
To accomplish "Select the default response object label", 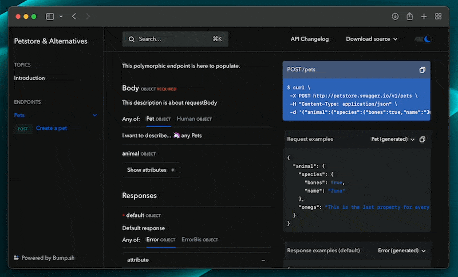I will point(143,215).
